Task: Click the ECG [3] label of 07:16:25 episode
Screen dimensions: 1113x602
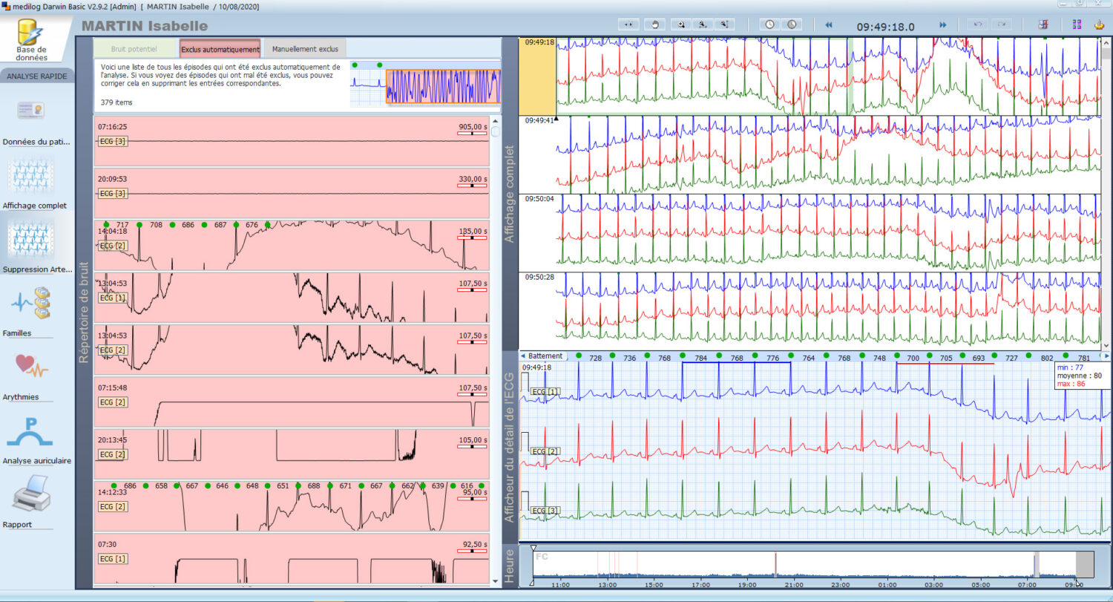Action: pyautogui.click(x=113, y=141)
